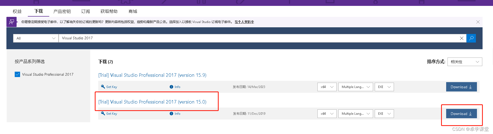Open the 在个人资料中 profile link
The image size is (493, 134).
click(244, 22)
